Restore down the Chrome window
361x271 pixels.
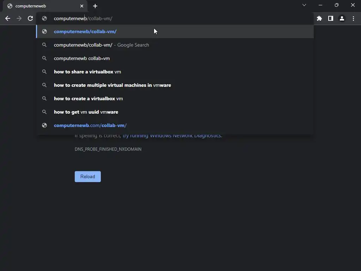click(x=337, y=5)
